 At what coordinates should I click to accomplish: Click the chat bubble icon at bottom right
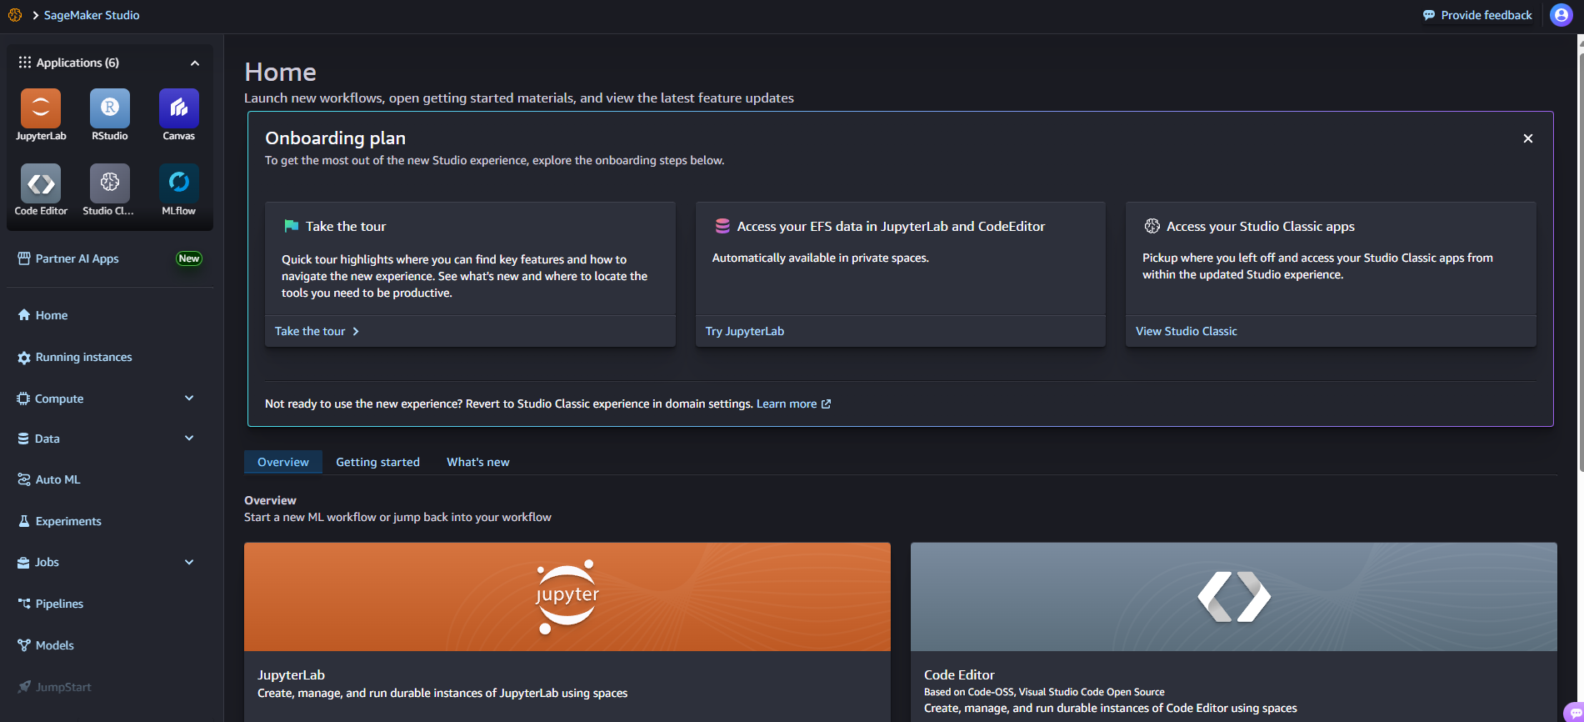[1572, 713]
